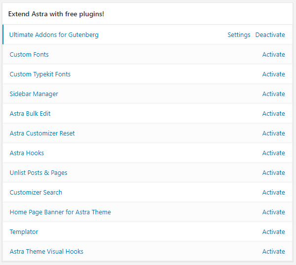Open the Astra Theme Visual Hooks link
The width and height of the screenshot is (296, 265).
coord(46,251)
